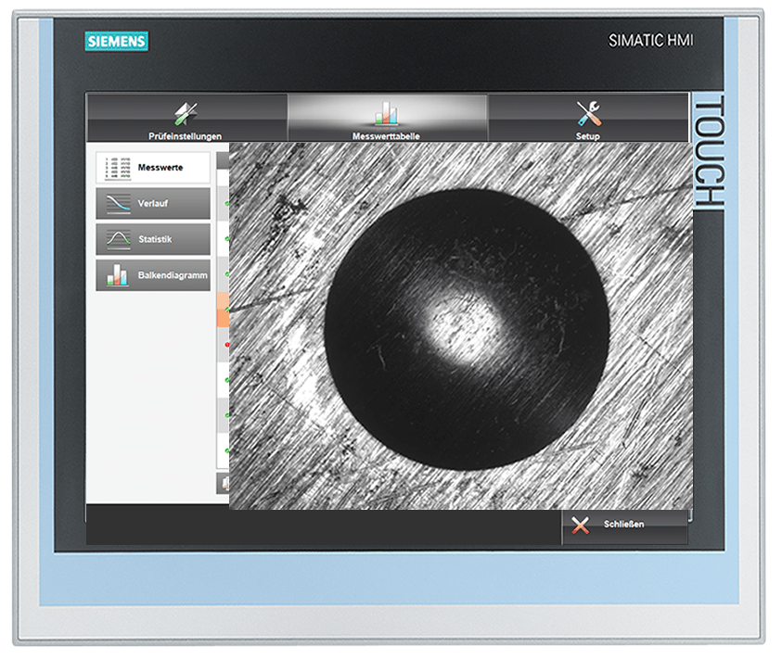Click the camera inspection image
Image resolution: width=782 pixels, height=659 pixels.
tap(461, 326)
